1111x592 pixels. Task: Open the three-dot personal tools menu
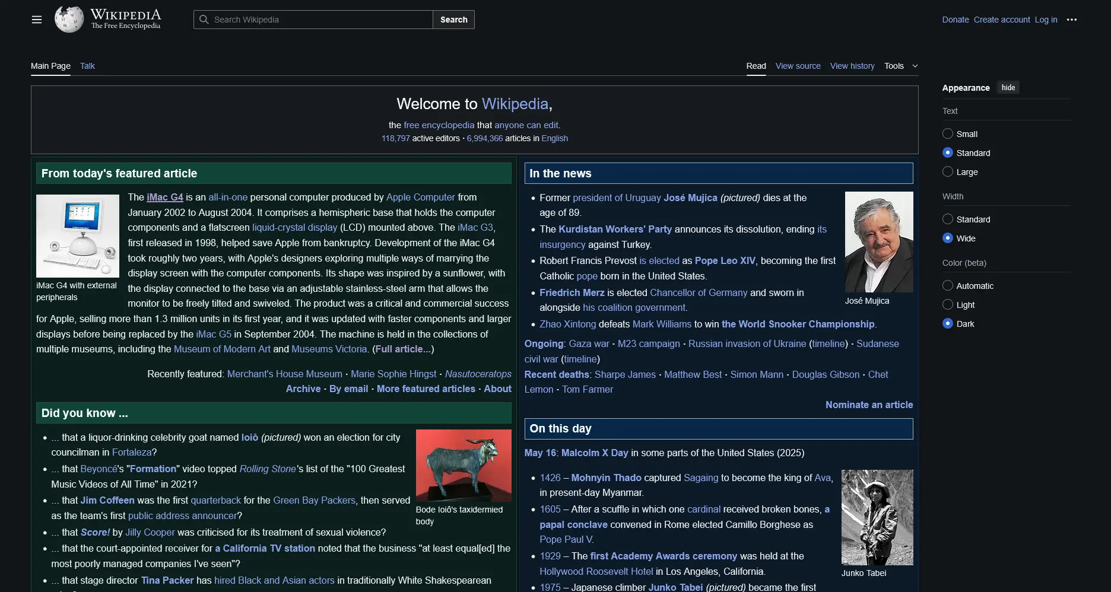coord(1071,20)
